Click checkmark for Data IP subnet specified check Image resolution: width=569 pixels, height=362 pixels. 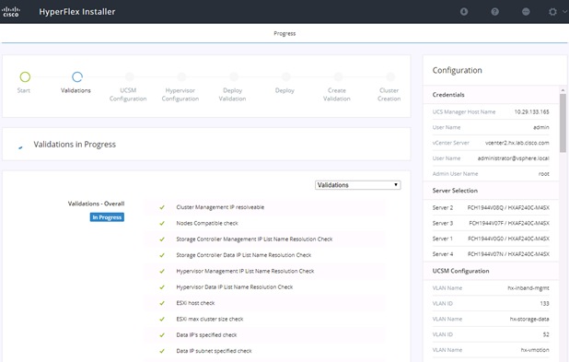[x=162, y=351]
